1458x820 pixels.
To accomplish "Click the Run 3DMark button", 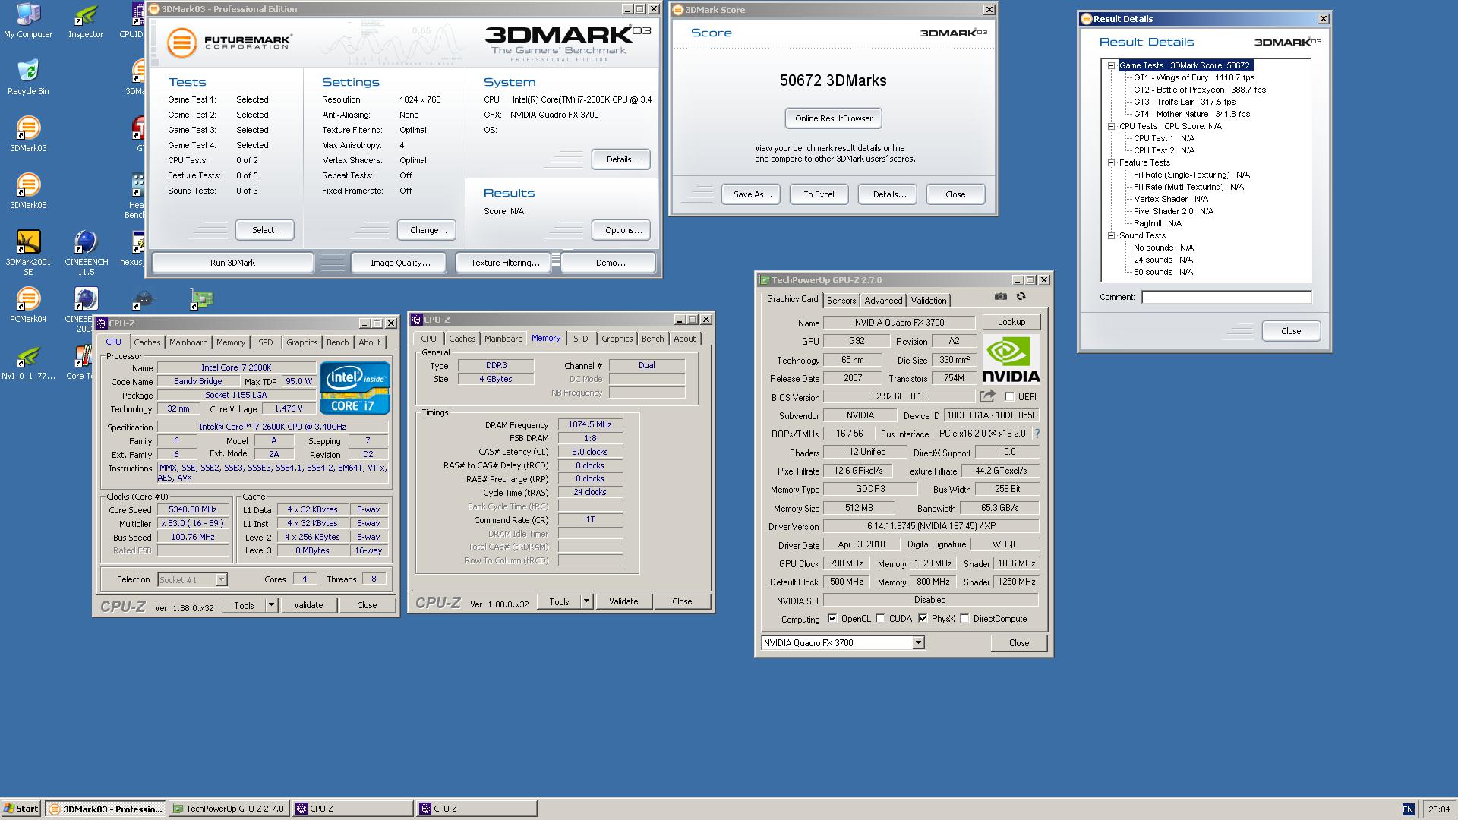I will pyautogui.click(x=232, y=263).
